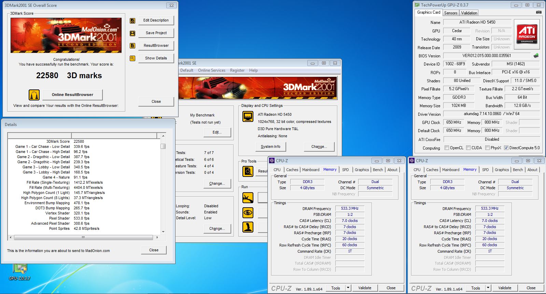Click the BIOS Version field in GPU-Z
Viewport: 546px width, 294px height.
(487, 56)
